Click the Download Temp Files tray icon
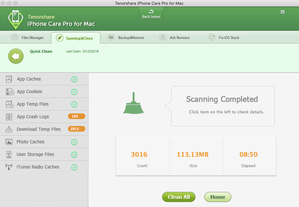The image size is (299, 207). [9, 129]
